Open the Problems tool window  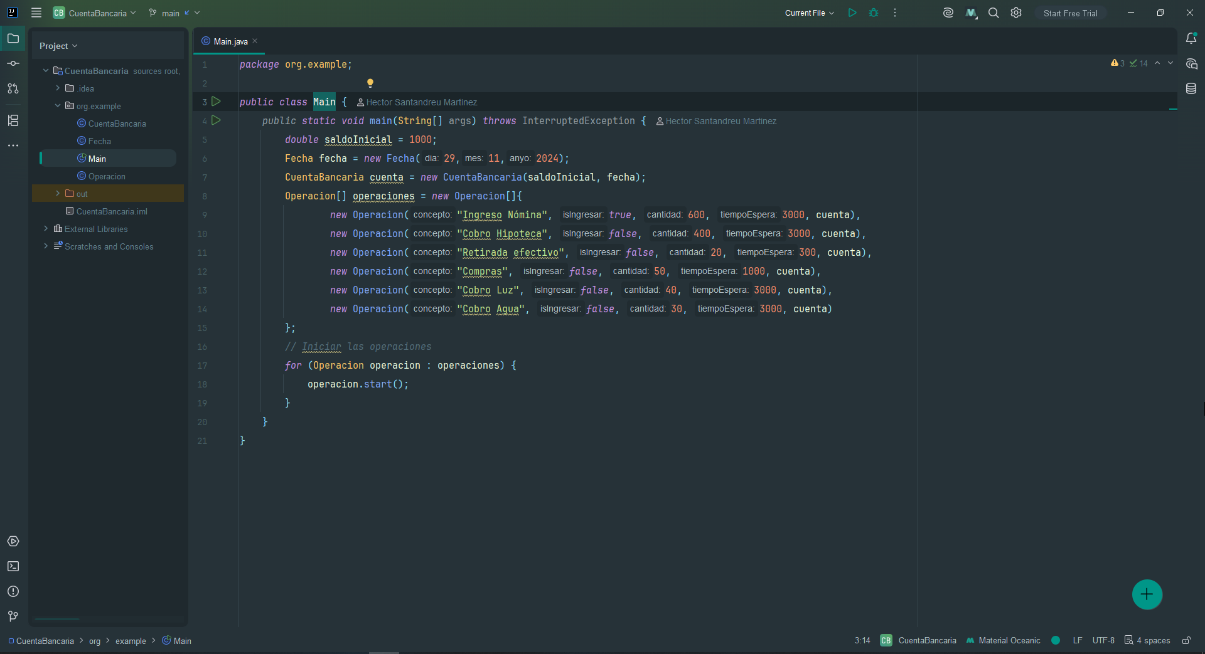tap(13, 591)
